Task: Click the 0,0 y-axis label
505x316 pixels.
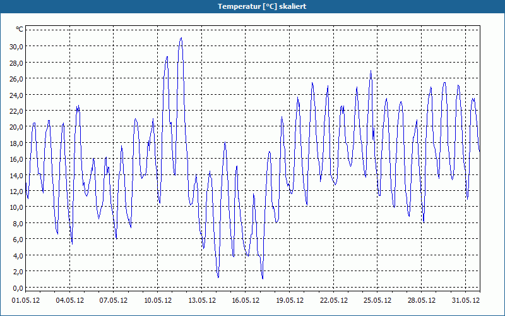Action: 18,288
